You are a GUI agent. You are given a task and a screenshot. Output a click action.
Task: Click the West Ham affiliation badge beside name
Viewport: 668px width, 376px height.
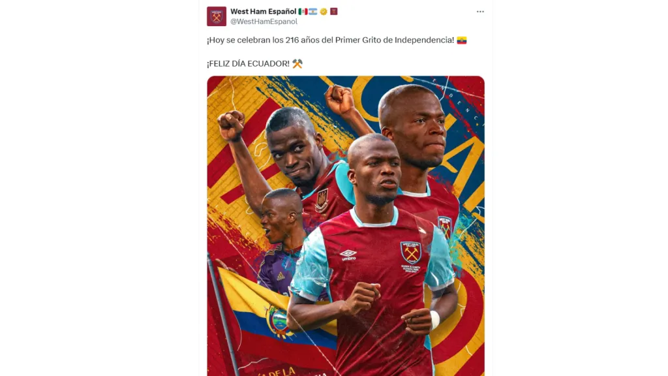tap(334, 12)
